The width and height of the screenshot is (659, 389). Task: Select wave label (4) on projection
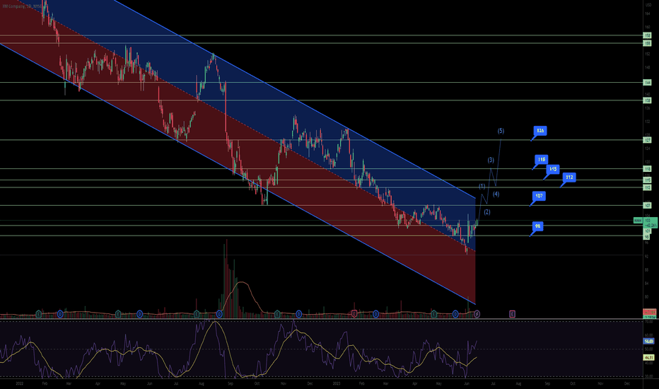tap(496, 194)
